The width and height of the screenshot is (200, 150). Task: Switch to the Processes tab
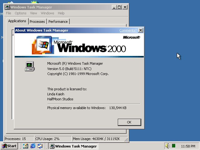[37, 22]
